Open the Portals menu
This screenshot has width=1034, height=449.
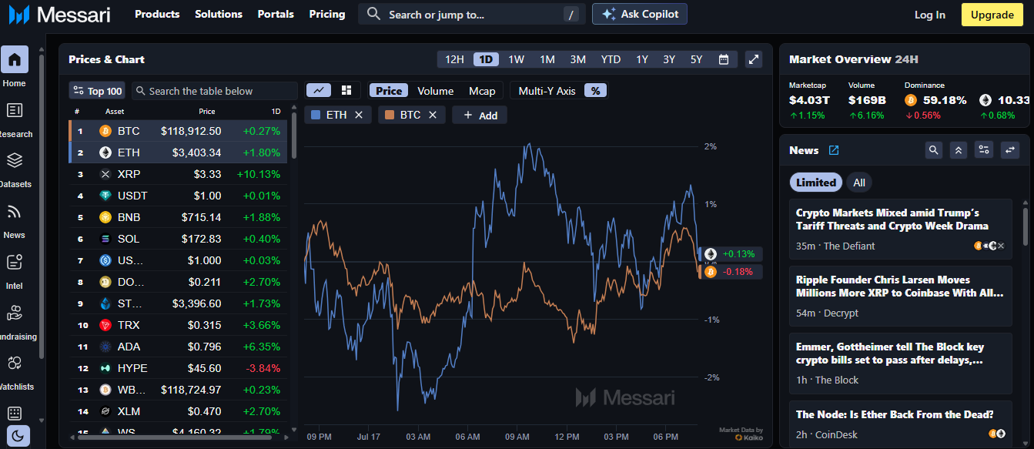(276, 14)
